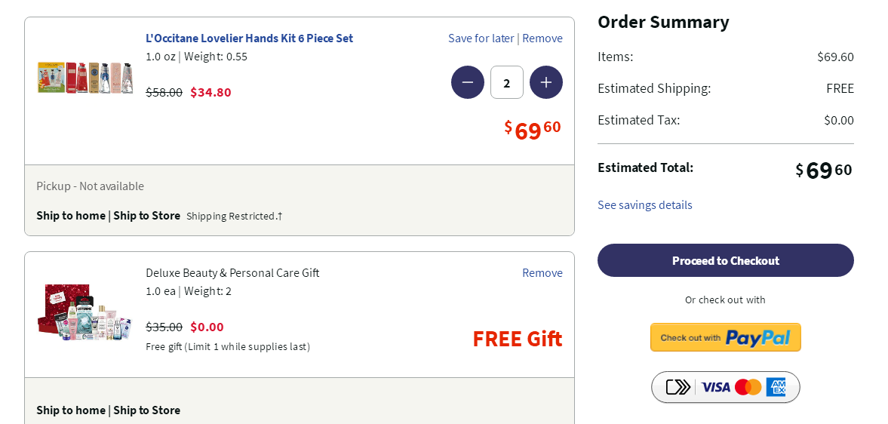This screenshot has width=888, height=424.
Task: Select Ship to Store for L'Occitane kit
Action: click(146, 216)
